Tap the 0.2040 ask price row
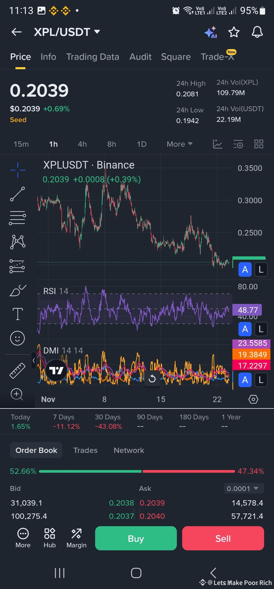 coord(202,516)
